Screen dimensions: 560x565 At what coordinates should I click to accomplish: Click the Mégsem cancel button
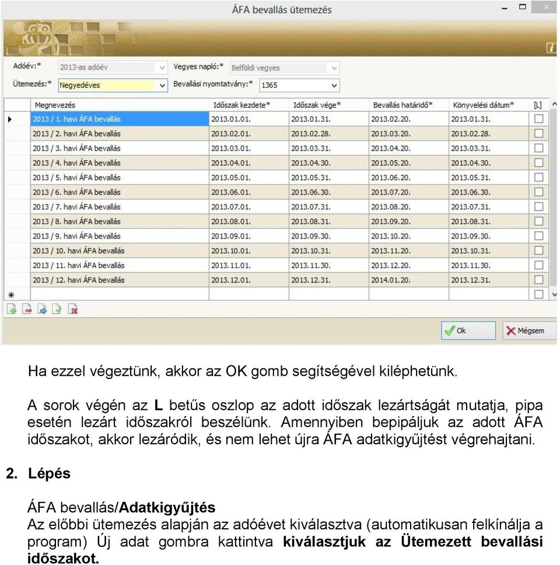coord(529,330)
